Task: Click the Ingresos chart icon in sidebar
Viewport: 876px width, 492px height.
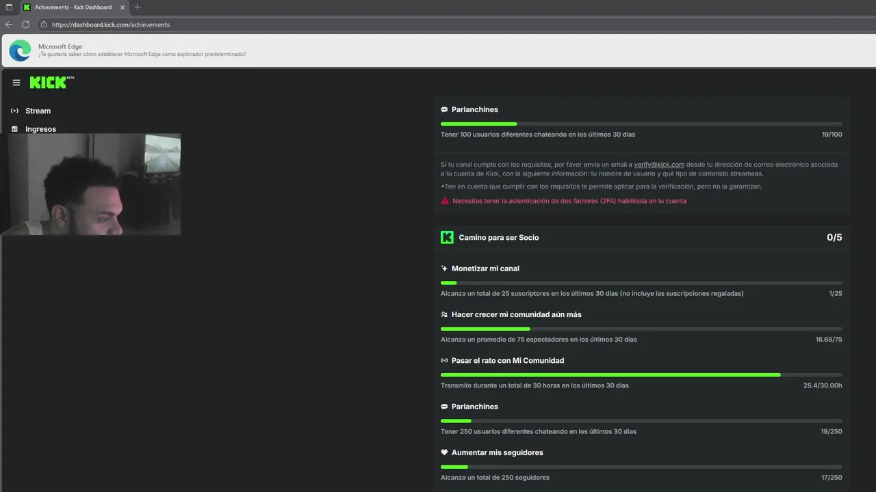Action: pyautogui.click(x=14, y=128)
